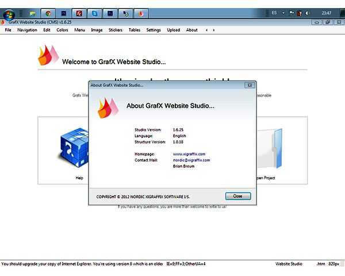345x276 pixels.
Task: Close the About dialog with X
Action: [x=250, y=85]
